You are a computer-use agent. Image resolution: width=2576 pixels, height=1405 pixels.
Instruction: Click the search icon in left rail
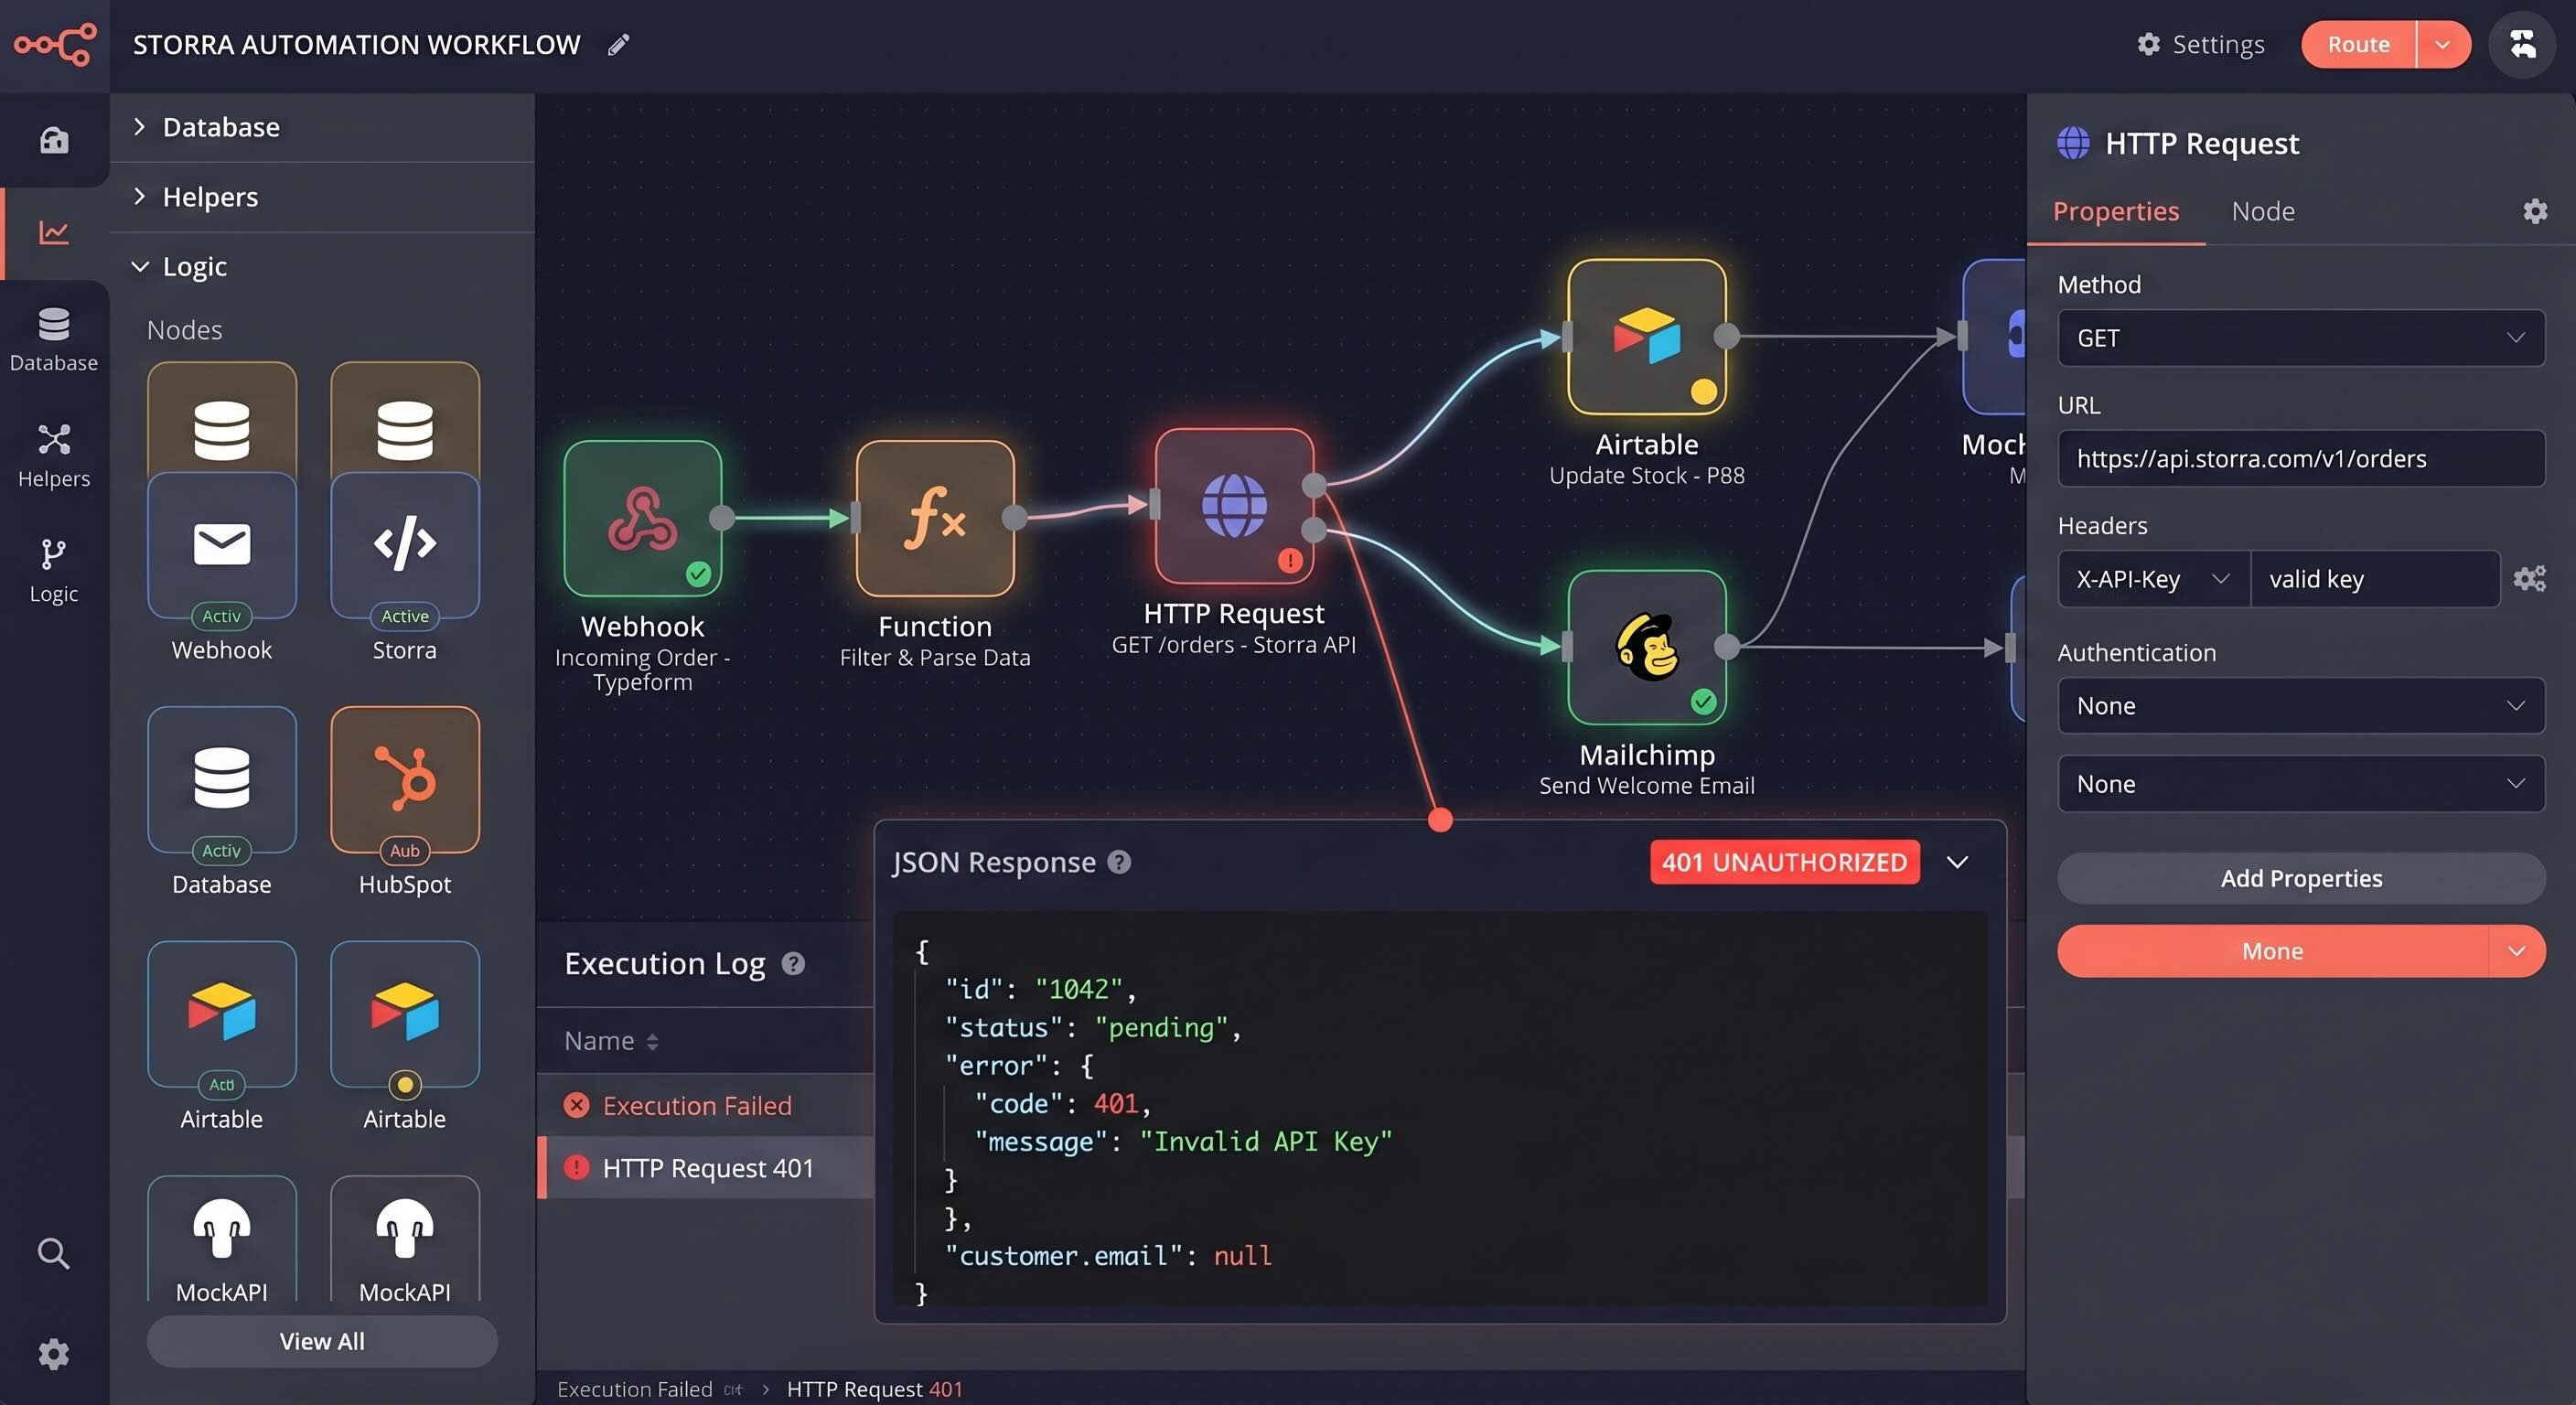point(54,1253)
